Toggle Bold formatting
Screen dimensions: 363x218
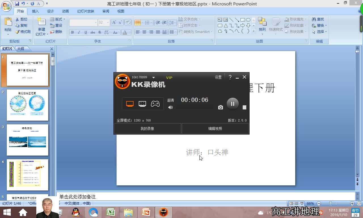tap(72, 32)
